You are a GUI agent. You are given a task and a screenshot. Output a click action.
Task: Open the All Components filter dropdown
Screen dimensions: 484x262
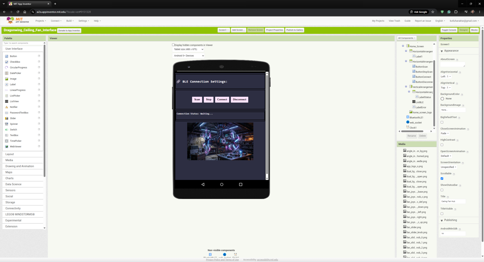click(406, 38)
